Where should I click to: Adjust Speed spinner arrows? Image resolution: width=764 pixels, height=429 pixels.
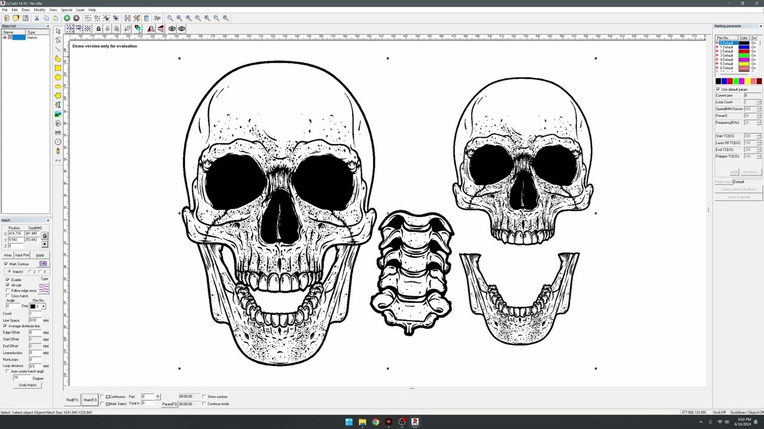click(x=759, y=109)
